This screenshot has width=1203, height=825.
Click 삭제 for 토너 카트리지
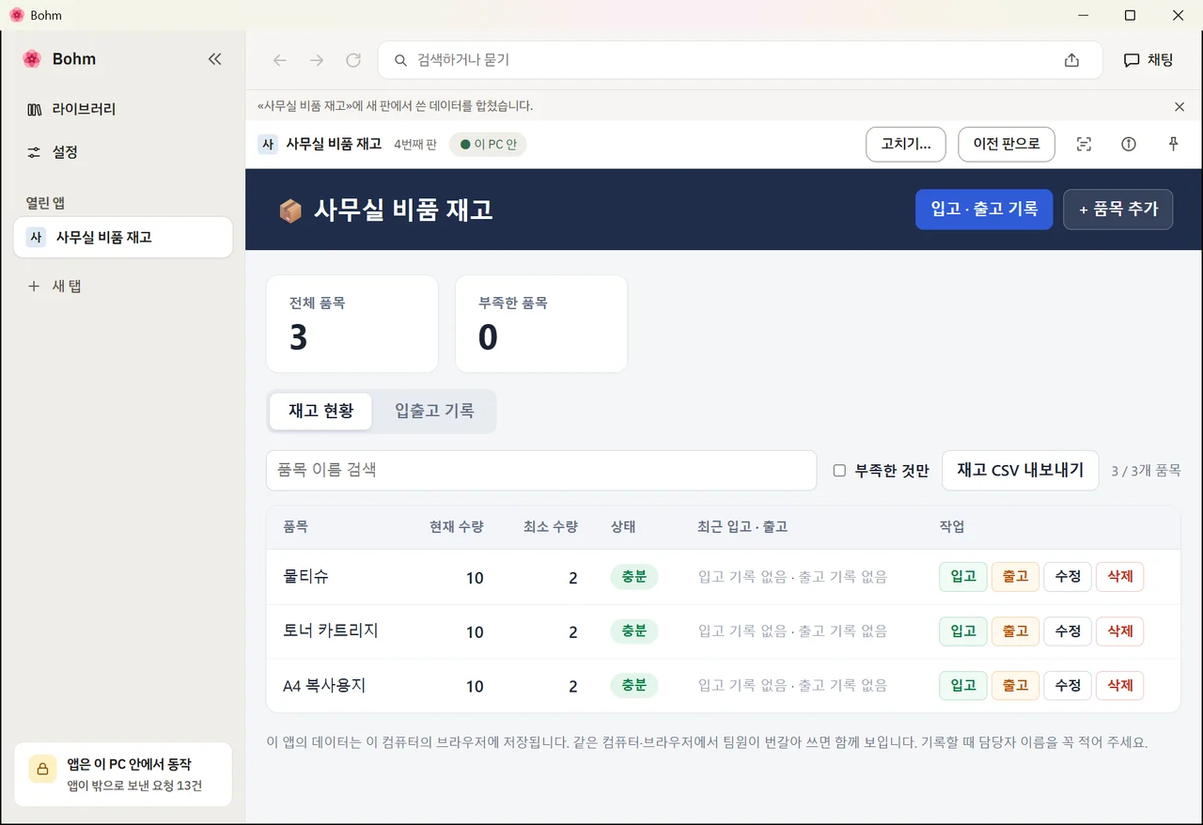1120,631
